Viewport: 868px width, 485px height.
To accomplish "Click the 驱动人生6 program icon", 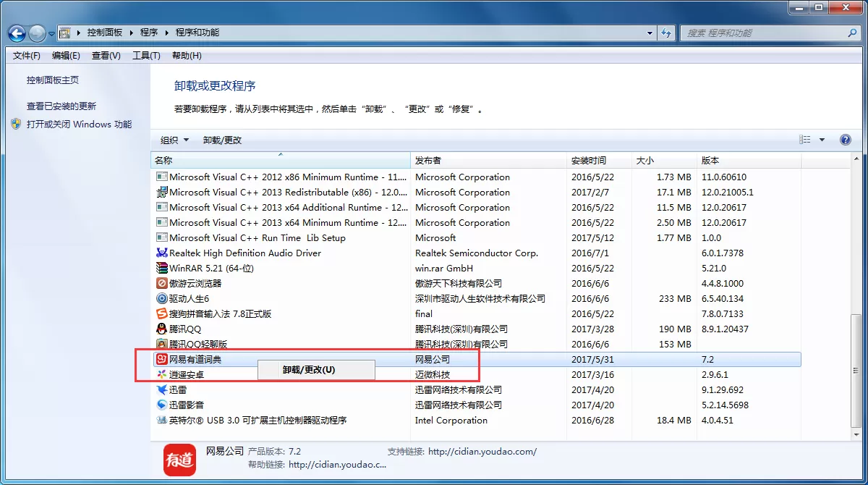I will [x=162, y=299].
